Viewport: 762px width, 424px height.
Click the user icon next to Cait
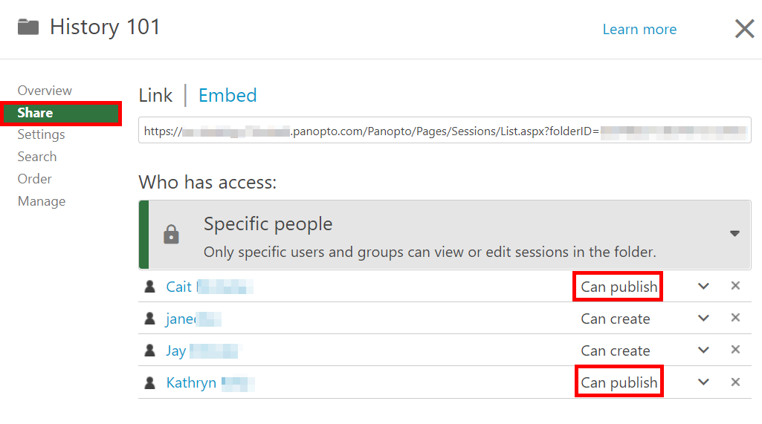[150, 287]
